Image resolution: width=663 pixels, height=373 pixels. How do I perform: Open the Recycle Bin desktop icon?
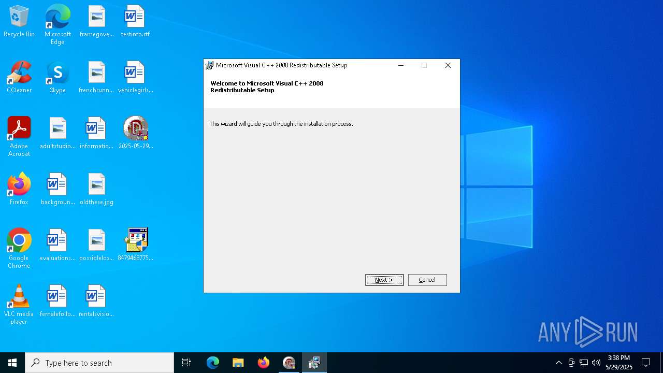19,22
